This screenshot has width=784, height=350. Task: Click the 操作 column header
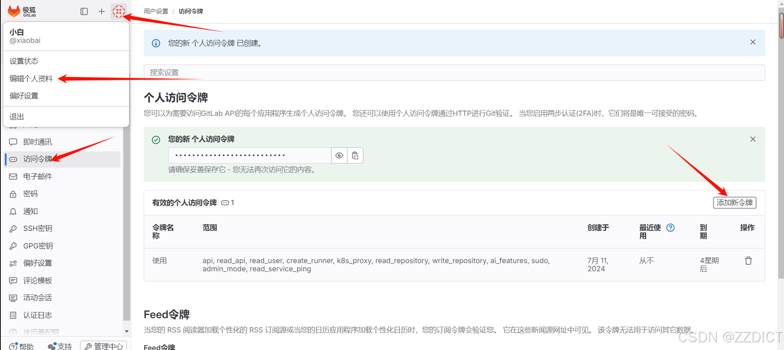pyautogui.click(x=747, y=228)
